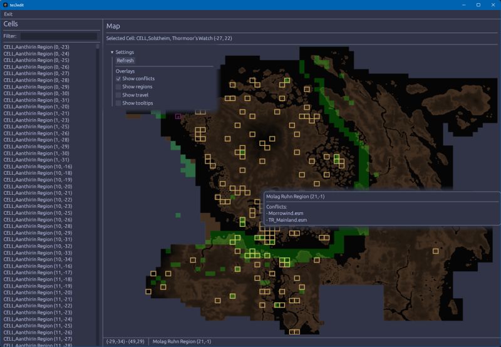
Task: Click the Selected Cell Thormoor's Watch label
Action: click(169, 38)
